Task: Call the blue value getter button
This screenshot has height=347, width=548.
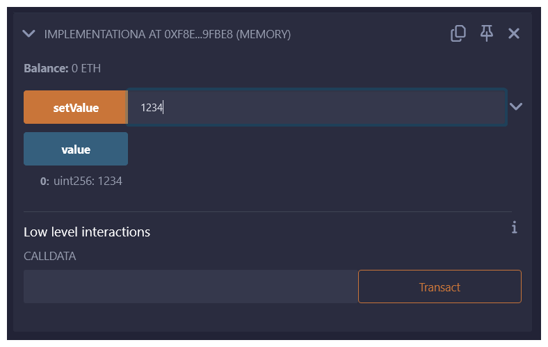Action: [76, 150]
